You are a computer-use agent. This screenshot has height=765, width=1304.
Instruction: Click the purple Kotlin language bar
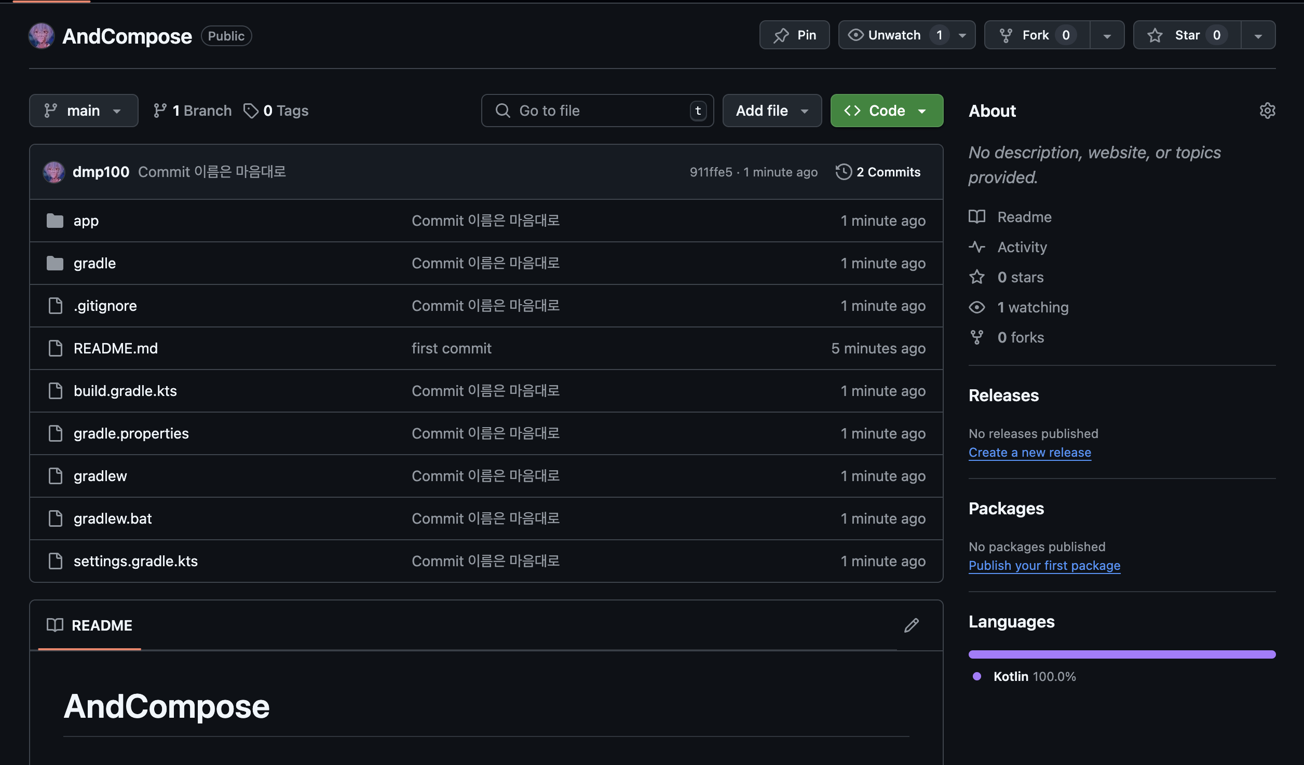1121,654
